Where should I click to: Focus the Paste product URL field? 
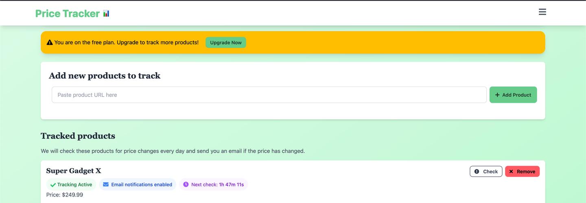click(269, 95)
